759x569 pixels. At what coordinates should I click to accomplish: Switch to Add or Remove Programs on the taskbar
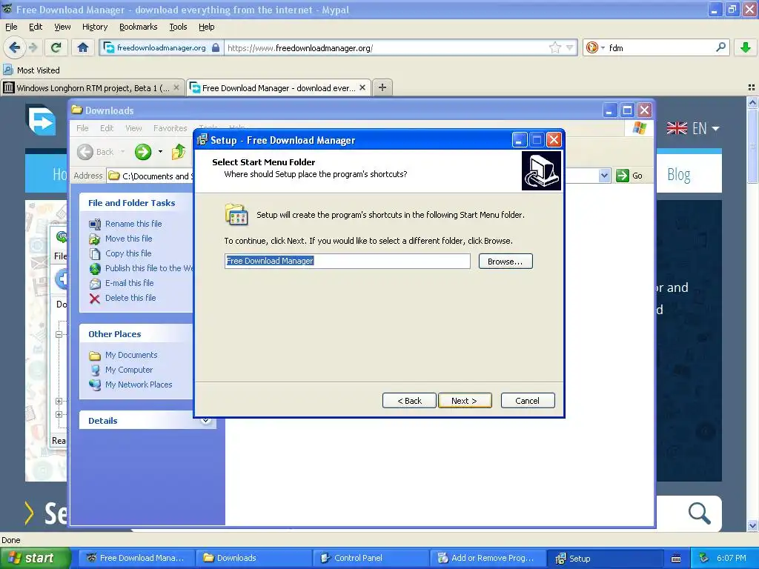tap(487, 558)
